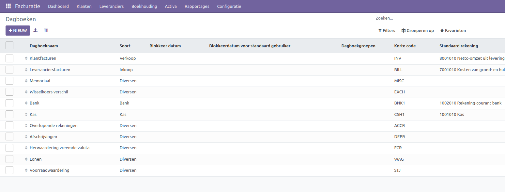The height and width of the screenshot is (192, 505).
Task: Open the Configuratie menu
Action: (229, 6)
